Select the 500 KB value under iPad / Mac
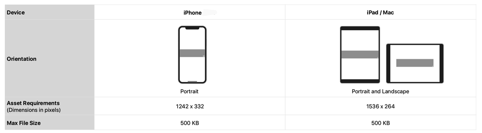482x133 pixels. coord(380,123)
